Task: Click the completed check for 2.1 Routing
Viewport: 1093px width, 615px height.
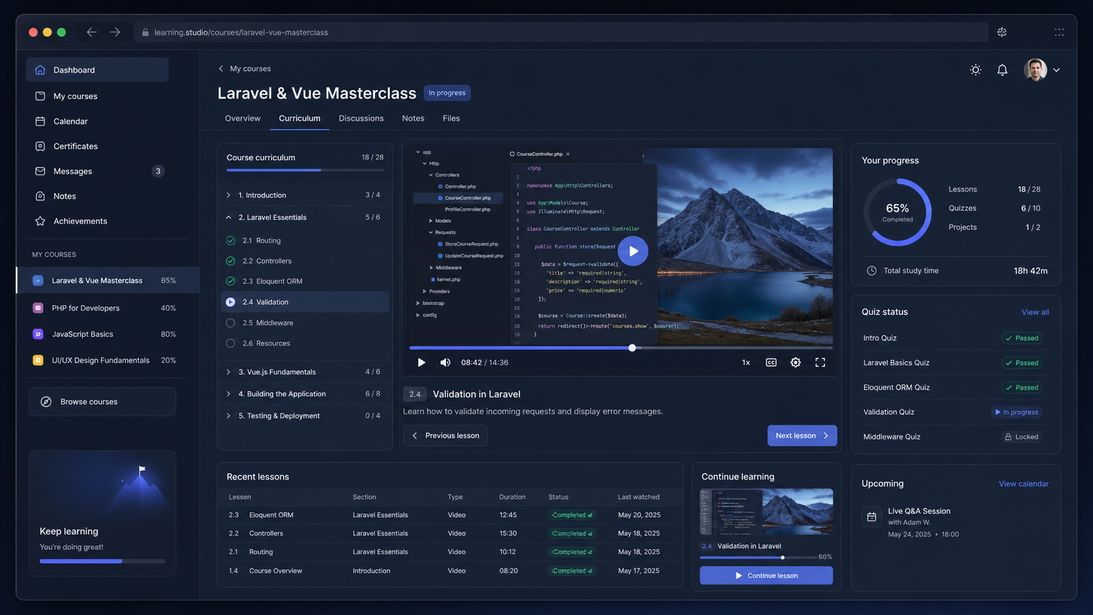Action: (230, 241)
